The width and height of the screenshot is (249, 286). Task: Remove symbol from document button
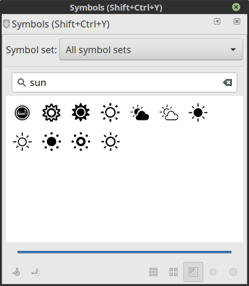36,272
